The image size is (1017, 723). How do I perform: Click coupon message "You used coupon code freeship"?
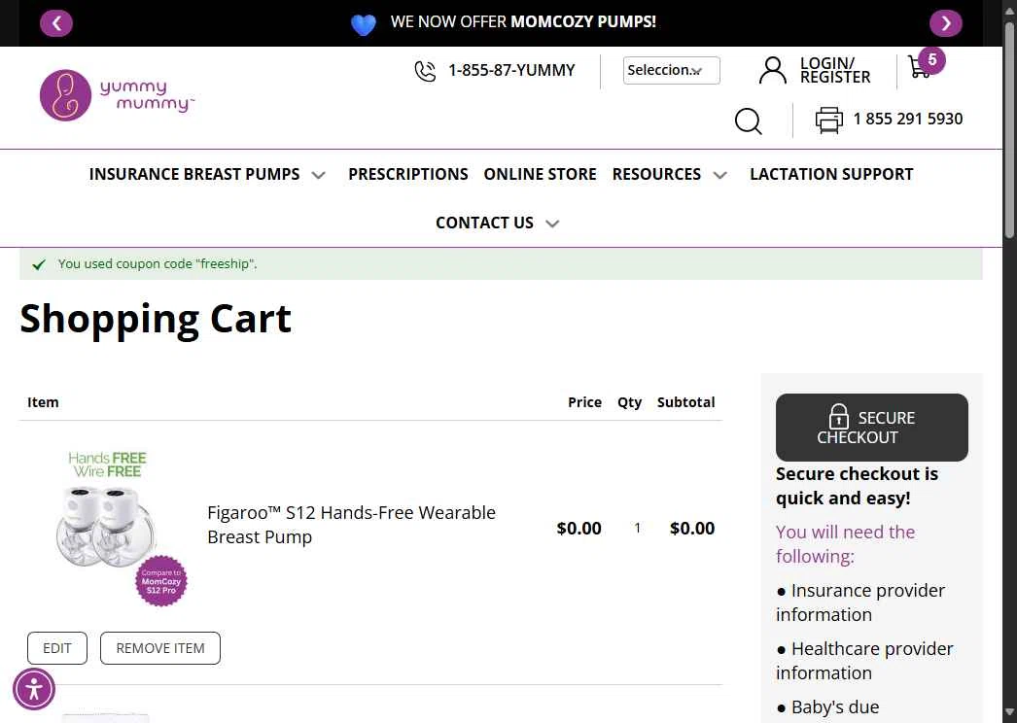[158, 264]
